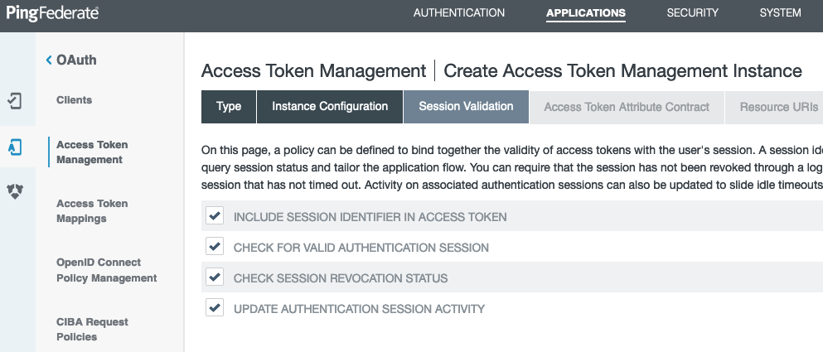
Task: Open the Token Exchange shield sidebar icon
Action: point(15,191)
